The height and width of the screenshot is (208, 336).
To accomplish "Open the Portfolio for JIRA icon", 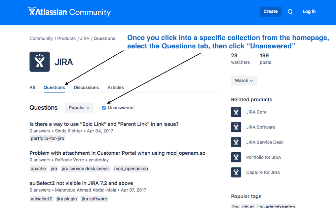I will pyautogui.click(x=236, y=157).
